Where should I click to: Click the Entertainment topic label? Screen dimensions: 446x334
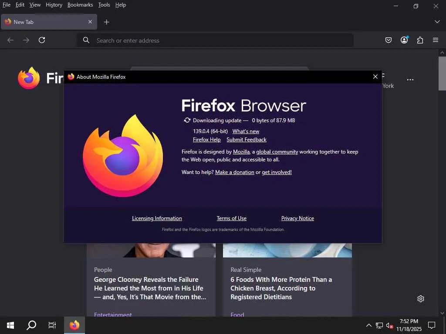tap(113, 314)
